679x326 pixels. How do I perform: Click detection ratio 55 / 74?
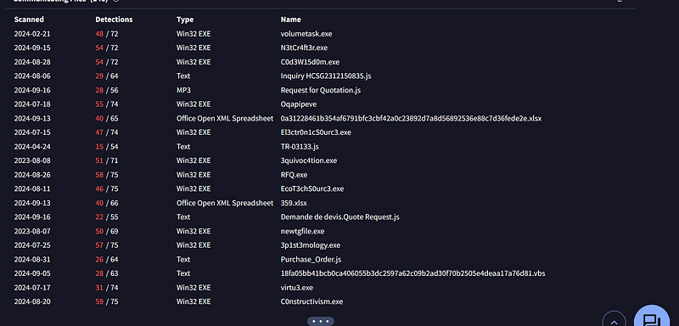click(x=107, y=104)
